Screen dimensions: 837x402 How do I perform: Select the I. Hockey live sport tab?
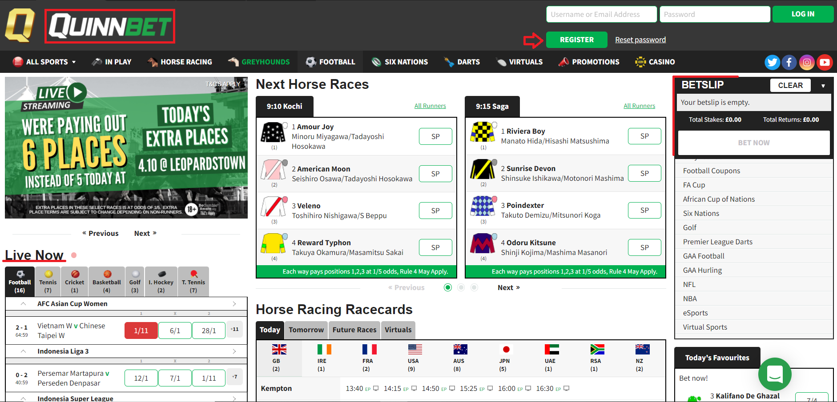161,282
